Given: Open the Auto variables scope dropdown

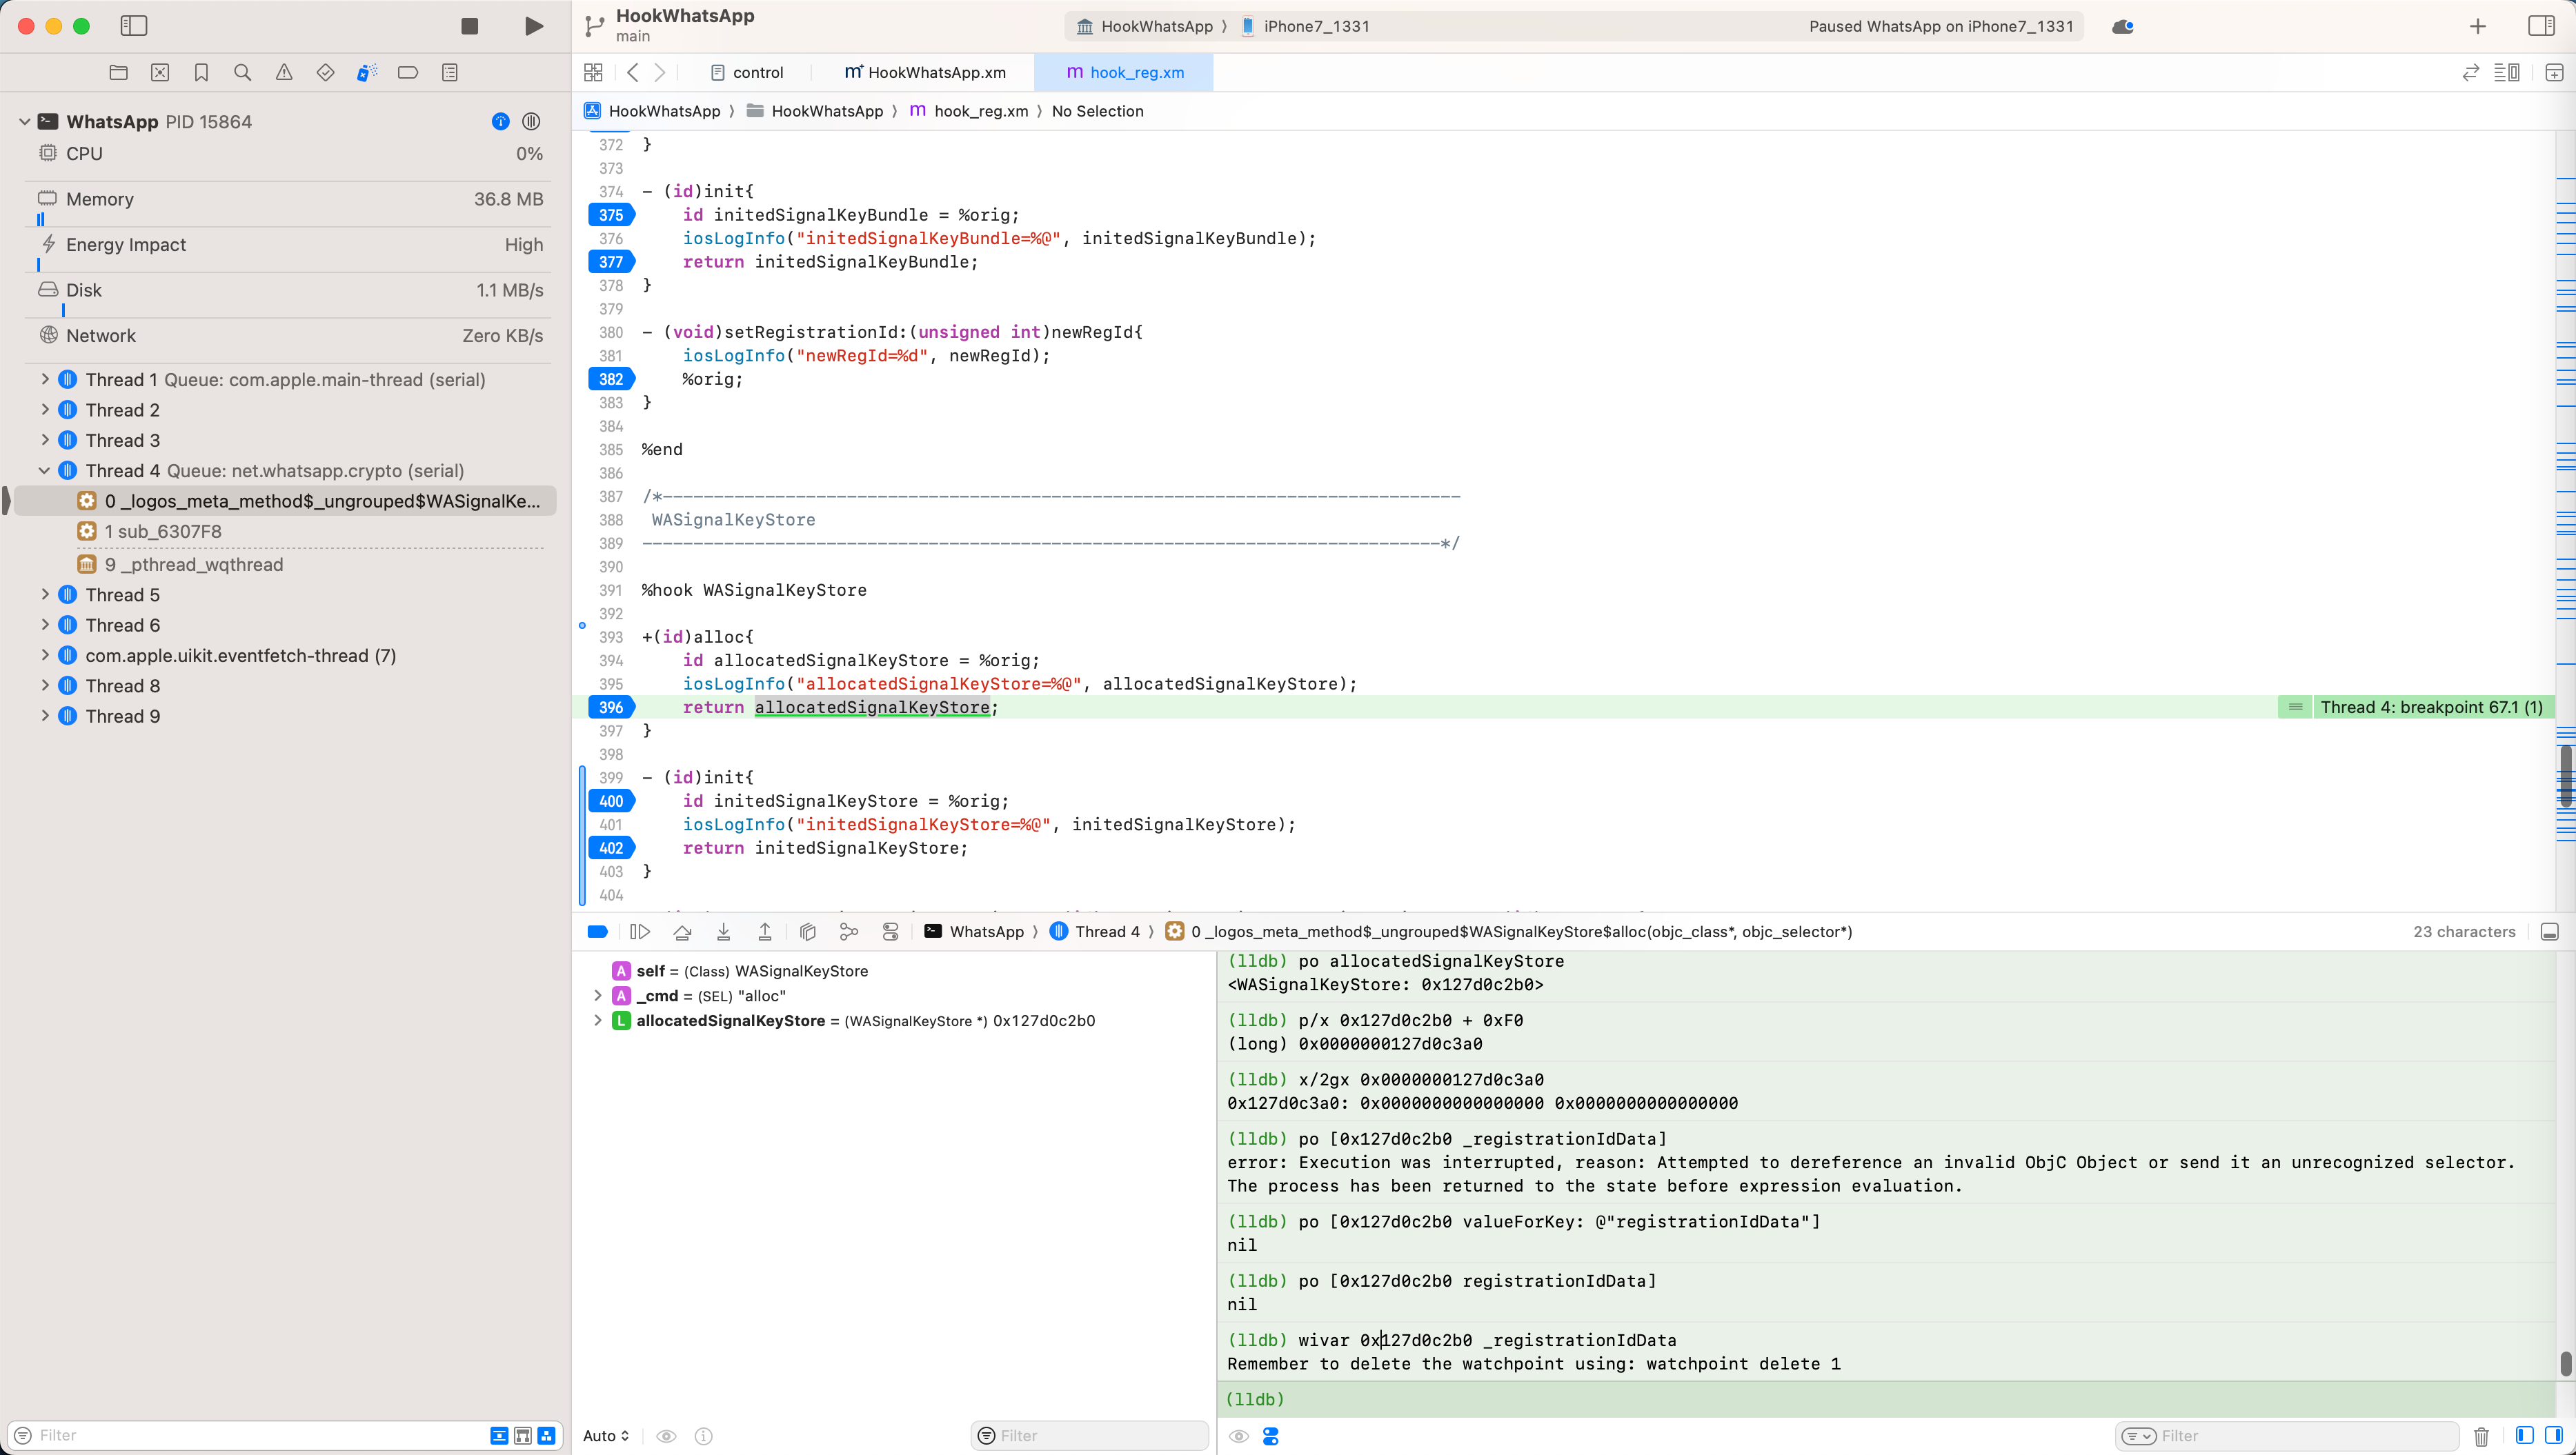Looking at the screenshot, I should pos(606,1436).
